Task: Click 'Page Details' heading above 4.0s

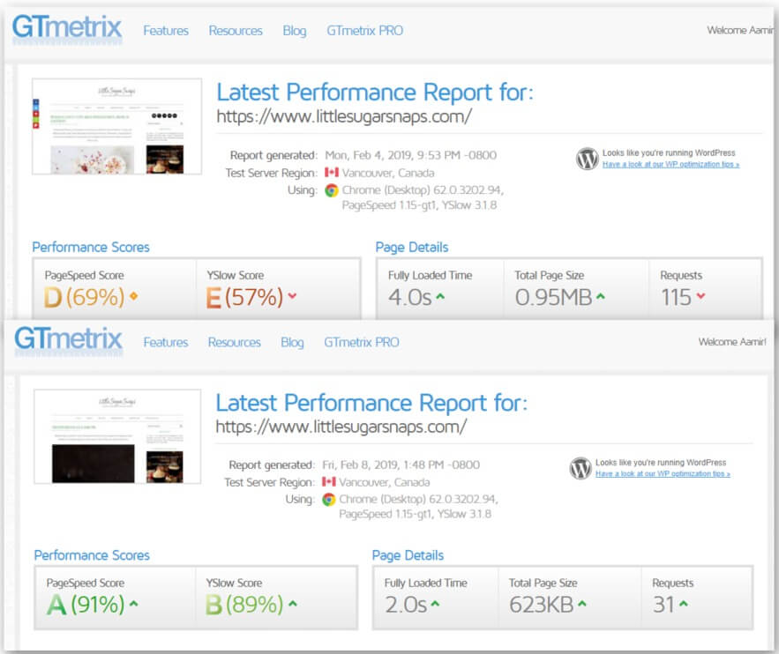Action: point(412,247)
